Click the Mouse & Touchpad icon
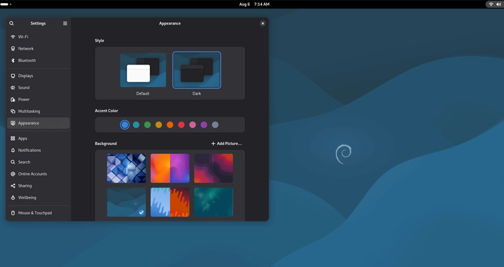Image resolution: width=504 pixels, height=267 pixels. [13, 213]
